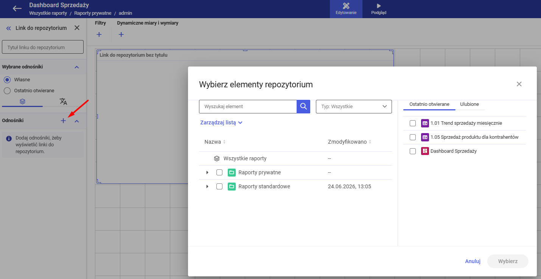This screenshot has width=541, height=279.
Task: Expand the Raporty standardowe folder
Action: point(207,186)
